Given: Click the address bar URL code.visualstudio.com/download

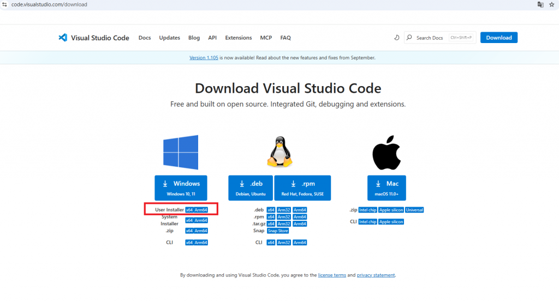Looking at the screenshot, I should click(x=49, y=4).
